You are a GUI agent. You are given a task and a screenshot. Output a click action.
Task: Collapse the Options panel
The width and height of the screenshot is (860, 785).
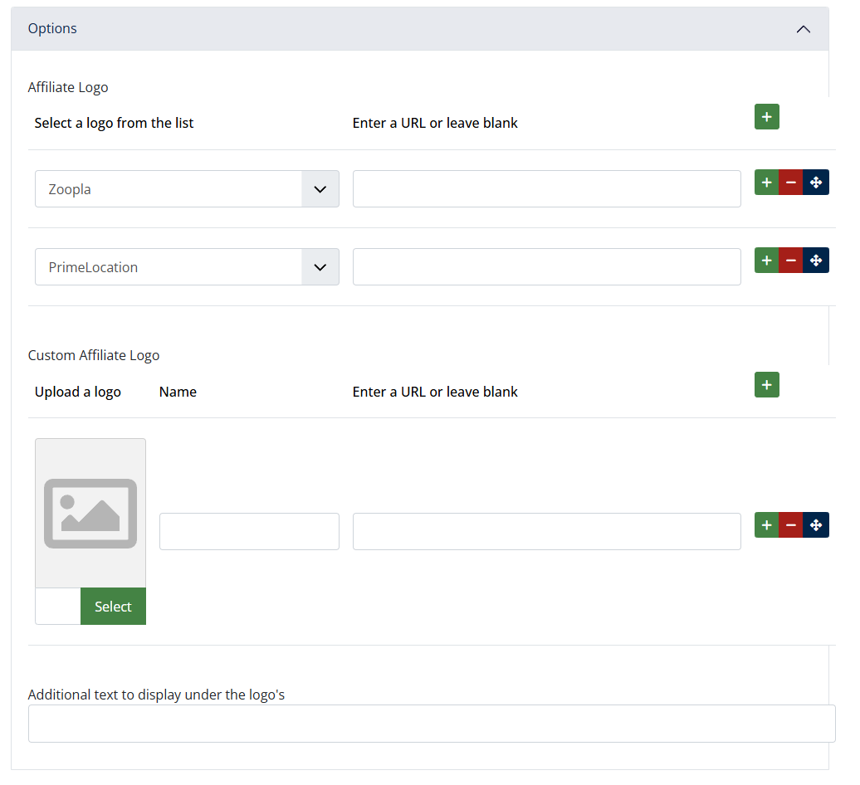click(803, 29)
